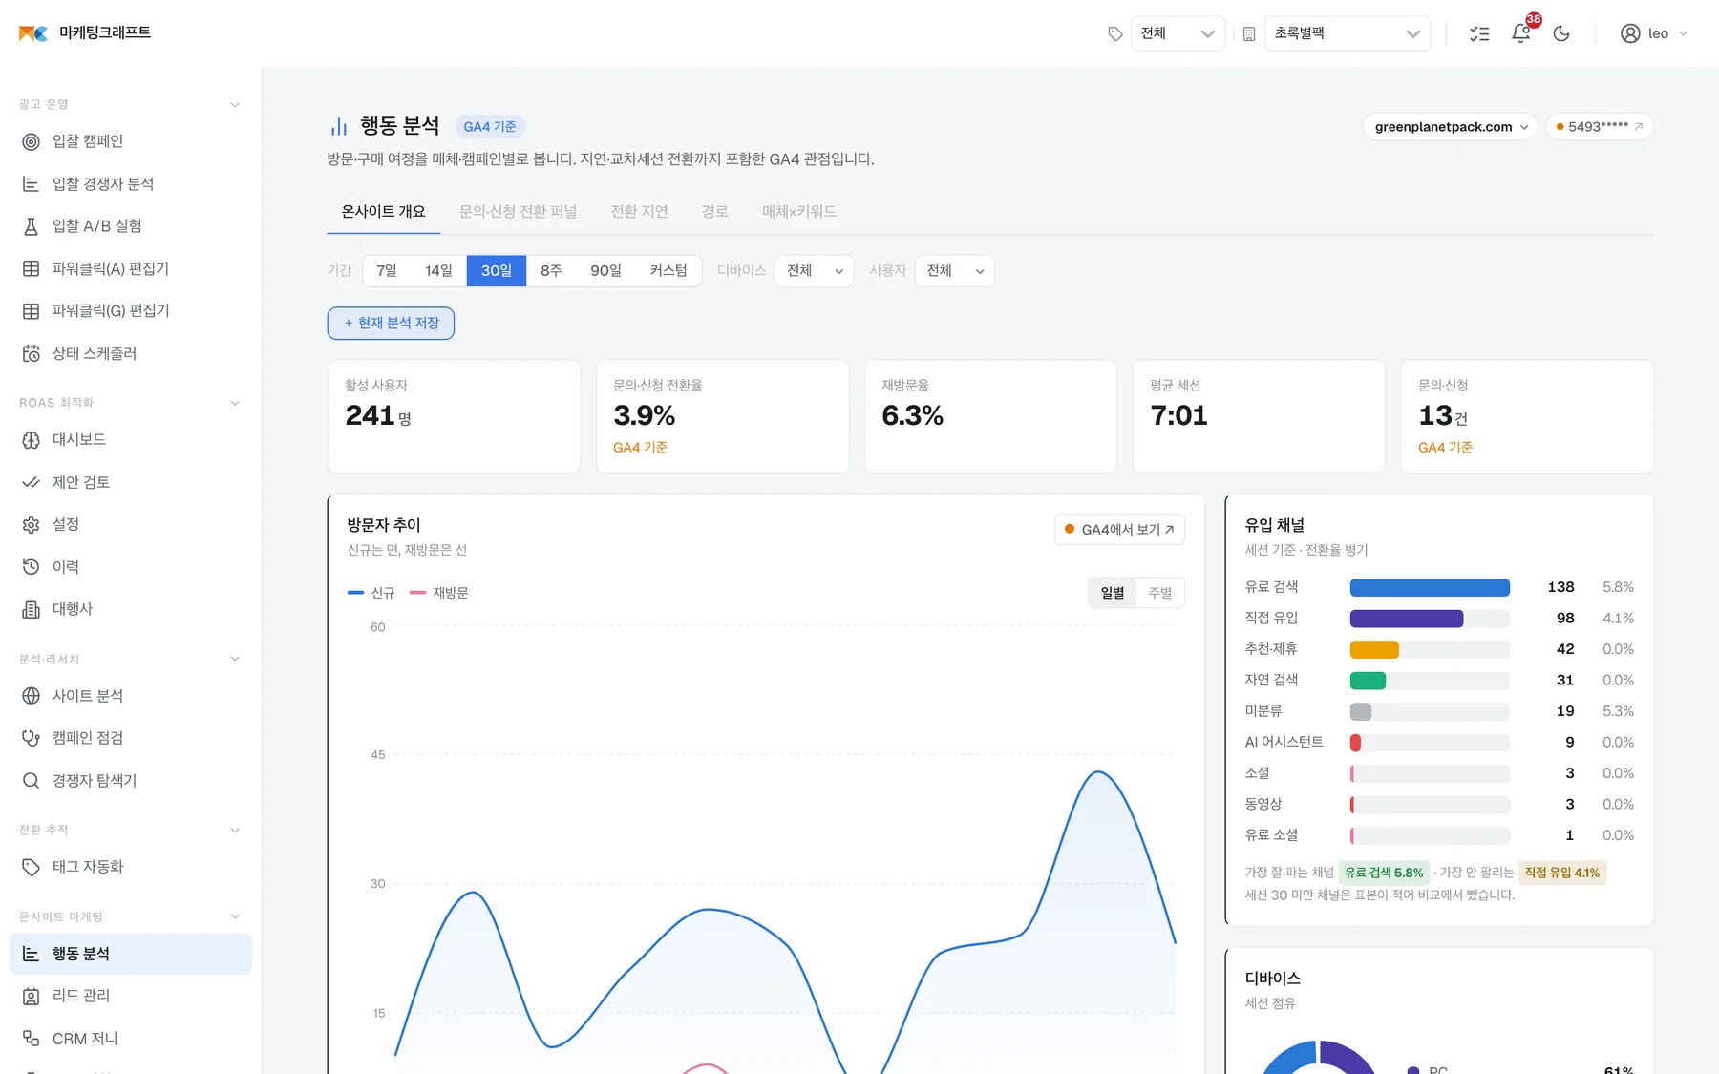The width and height of the screenshot is (1719, 1074).
Task: Select the 14일 period option
Action: point(438,271)
